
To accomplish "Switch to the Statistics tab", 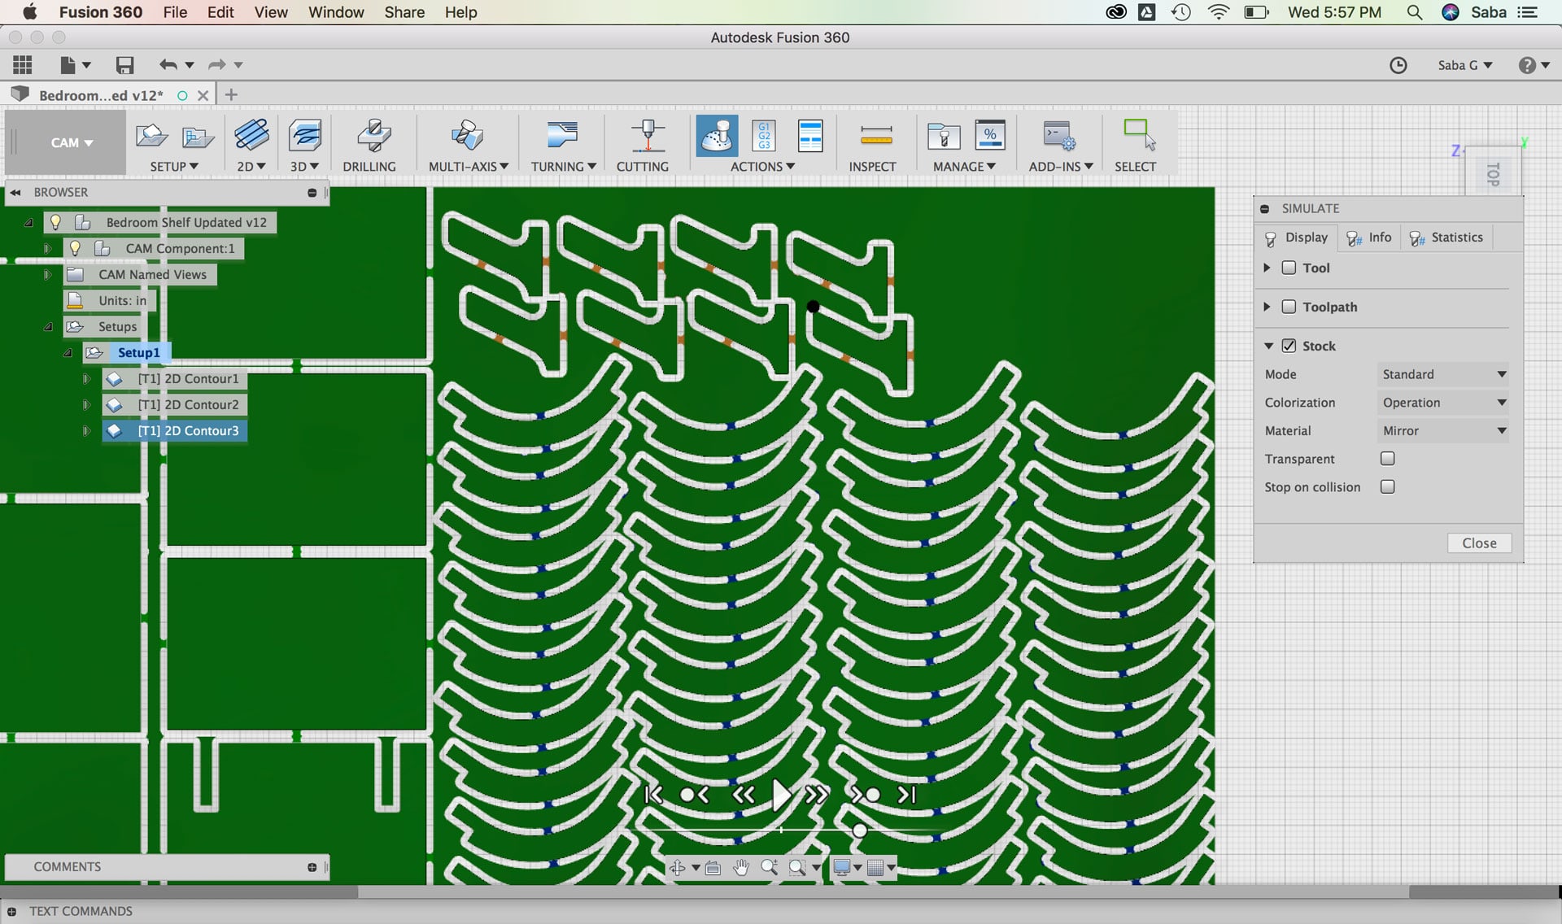I will pos(1446,238).
